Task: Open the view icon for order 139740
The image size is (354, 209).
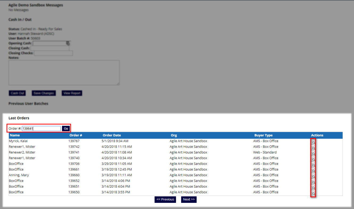Action: coord(313,159)
